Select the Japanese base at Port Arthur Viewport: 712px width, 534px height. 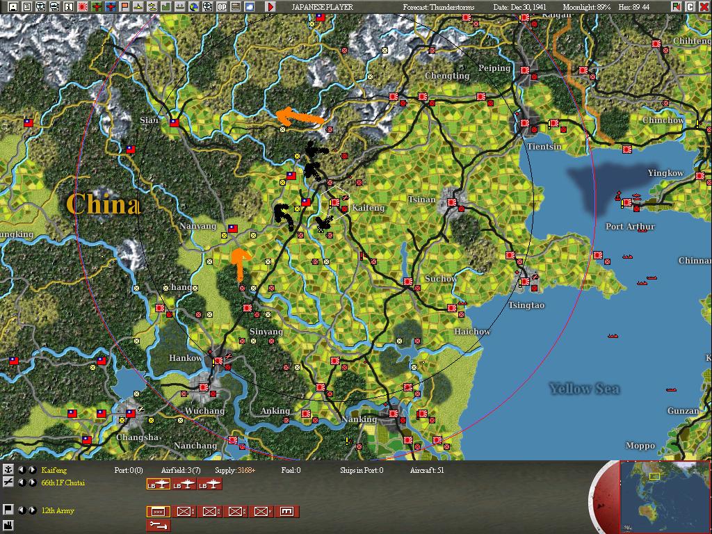pos(627,202)
